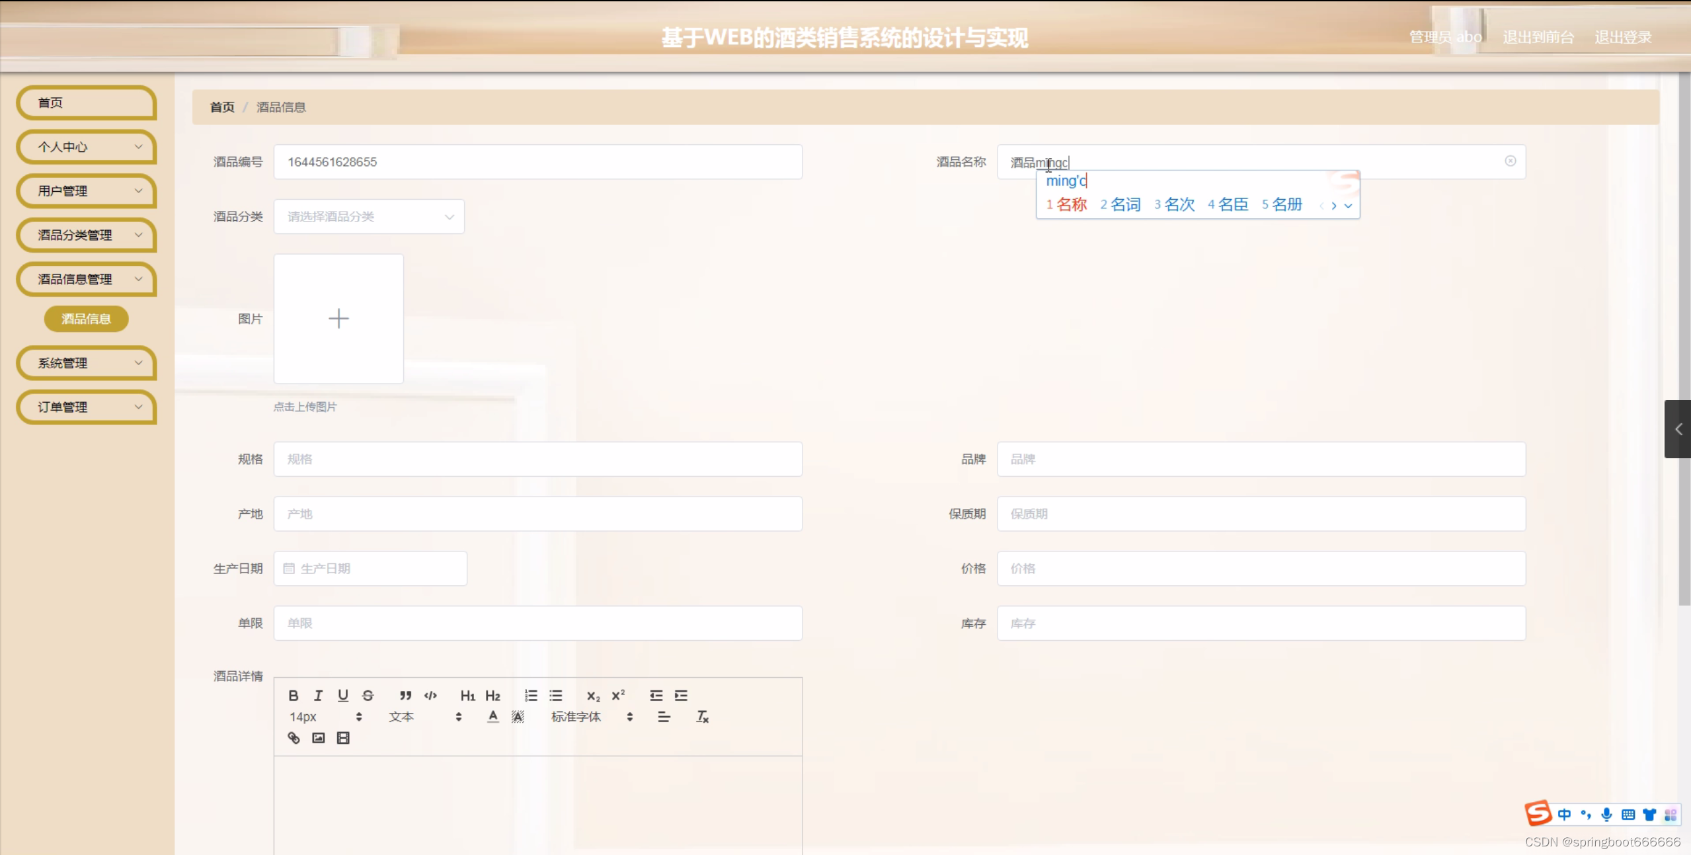The height and width of the screenshot is (855, 1691).
Task: Choose candidate 名称 in the IME popup
Action: pos(1071,204)
